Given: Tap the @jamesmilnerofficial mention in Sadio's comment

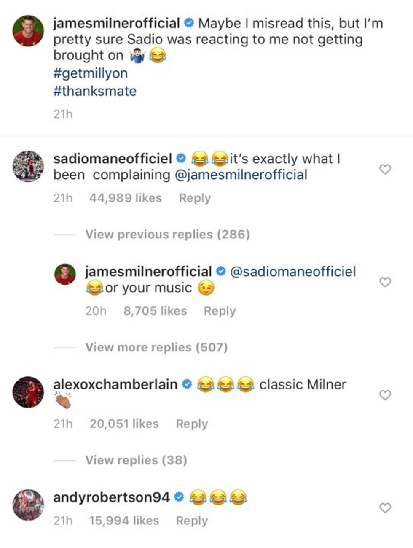Looking at the screenshot, I should click(241, 175).
